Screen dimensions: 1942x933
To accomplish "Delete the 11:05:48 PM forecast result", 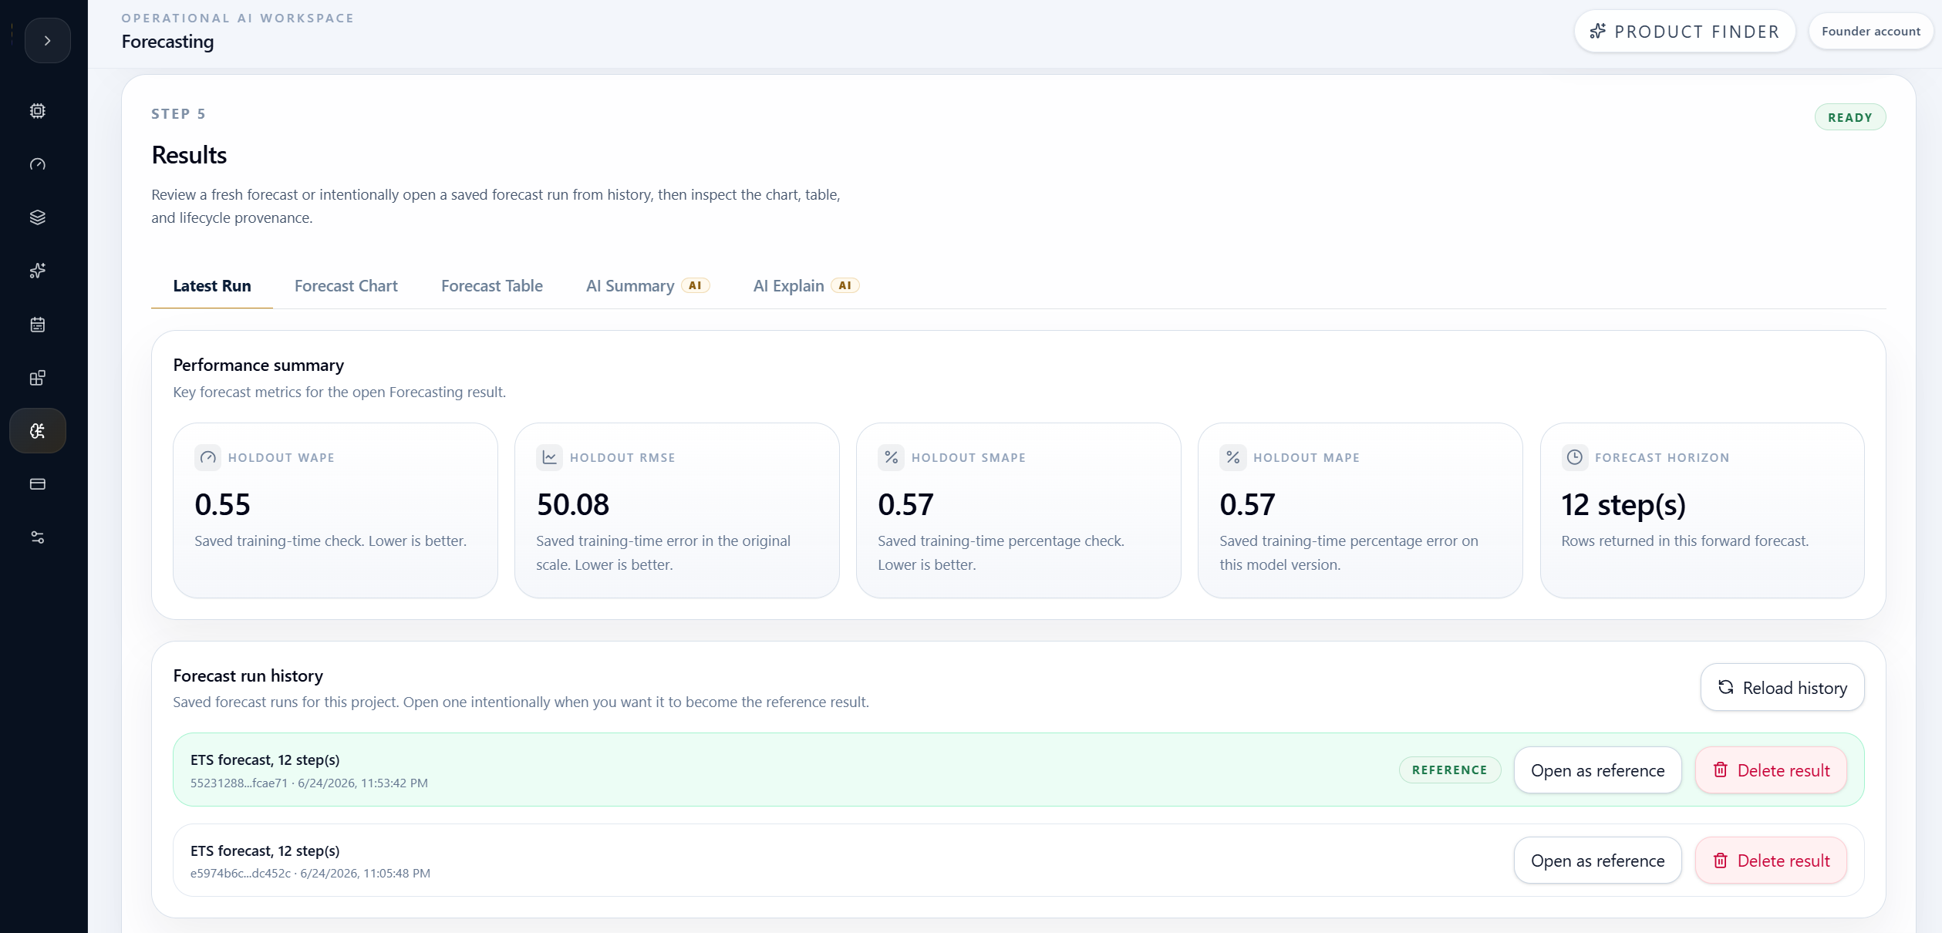I will [1771, 861].
